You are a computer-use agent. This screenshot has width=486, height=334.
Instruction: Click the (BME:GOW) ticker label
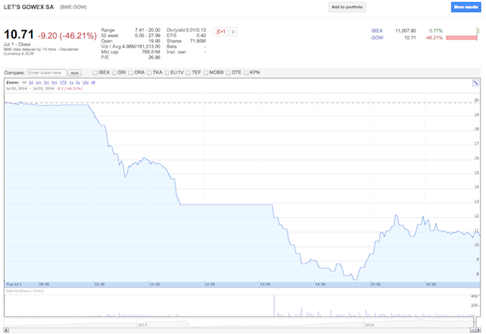pos(73,7)
